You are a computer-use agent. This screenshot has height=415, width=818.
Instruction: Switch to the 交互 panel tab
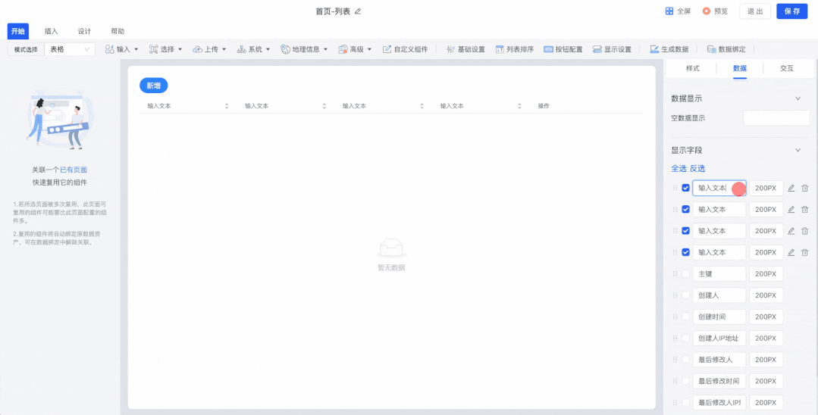[x=787, y=68]
